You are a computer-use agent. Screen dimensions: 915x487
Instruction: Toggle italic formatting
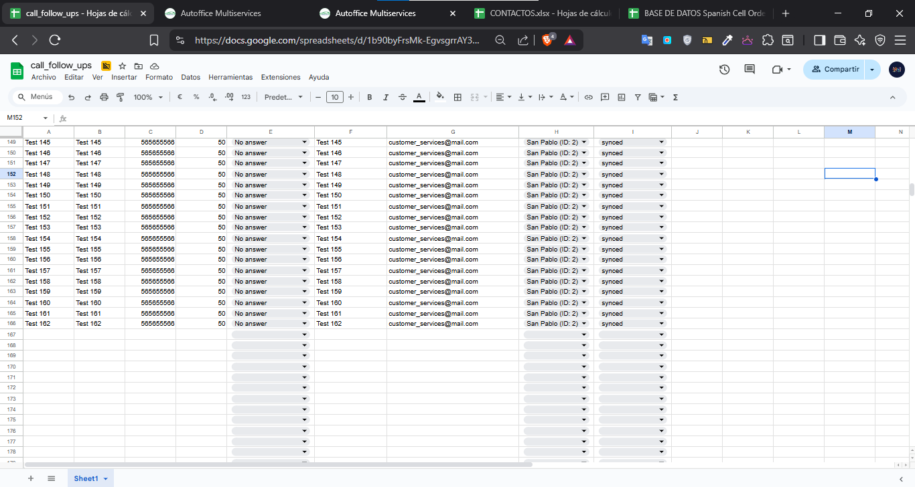386,97
